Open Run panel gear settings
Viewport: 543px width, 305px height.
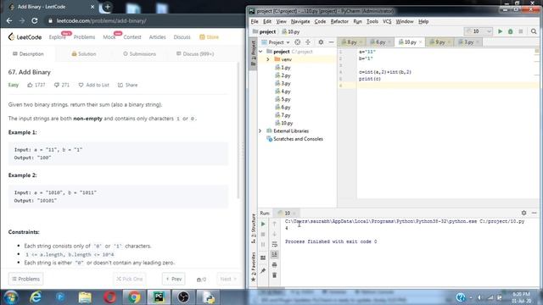click(x=523, y=213)
